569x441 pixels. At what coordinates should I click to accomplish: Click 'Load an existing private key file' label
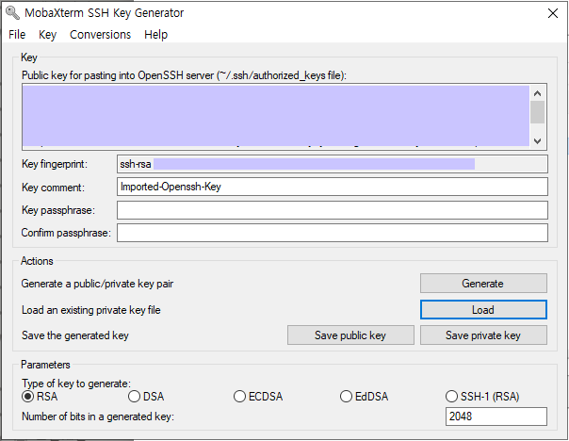[x=91, y=310]
